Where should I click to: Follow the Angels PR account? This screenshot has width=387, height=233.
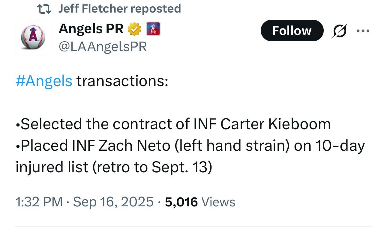[x=292, y=31]
